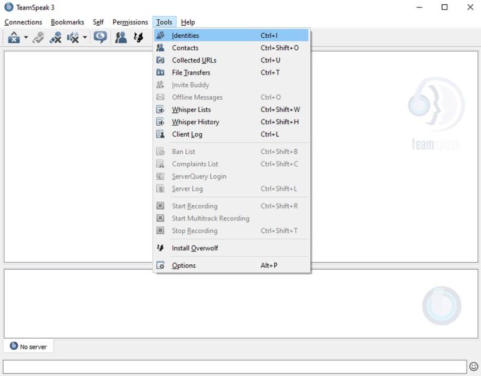
Task: Toggle the mute microphone toolbar icon
Action: (55, 37)
